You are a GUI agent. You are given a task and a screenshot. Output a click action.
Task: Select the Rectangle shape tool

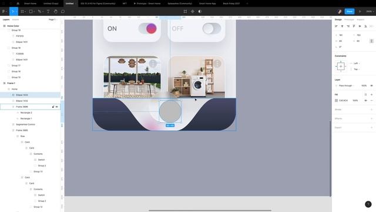coord(31,11)
